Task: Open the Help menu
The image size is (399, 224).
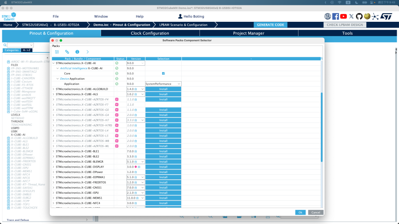Action: pyautogui.click(x=139, y=16)
